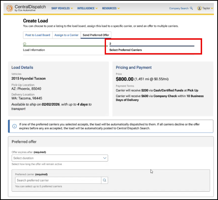Switch to Post to Load Board tab
Viewport: 218px width, 200px height.
point(38,35)
